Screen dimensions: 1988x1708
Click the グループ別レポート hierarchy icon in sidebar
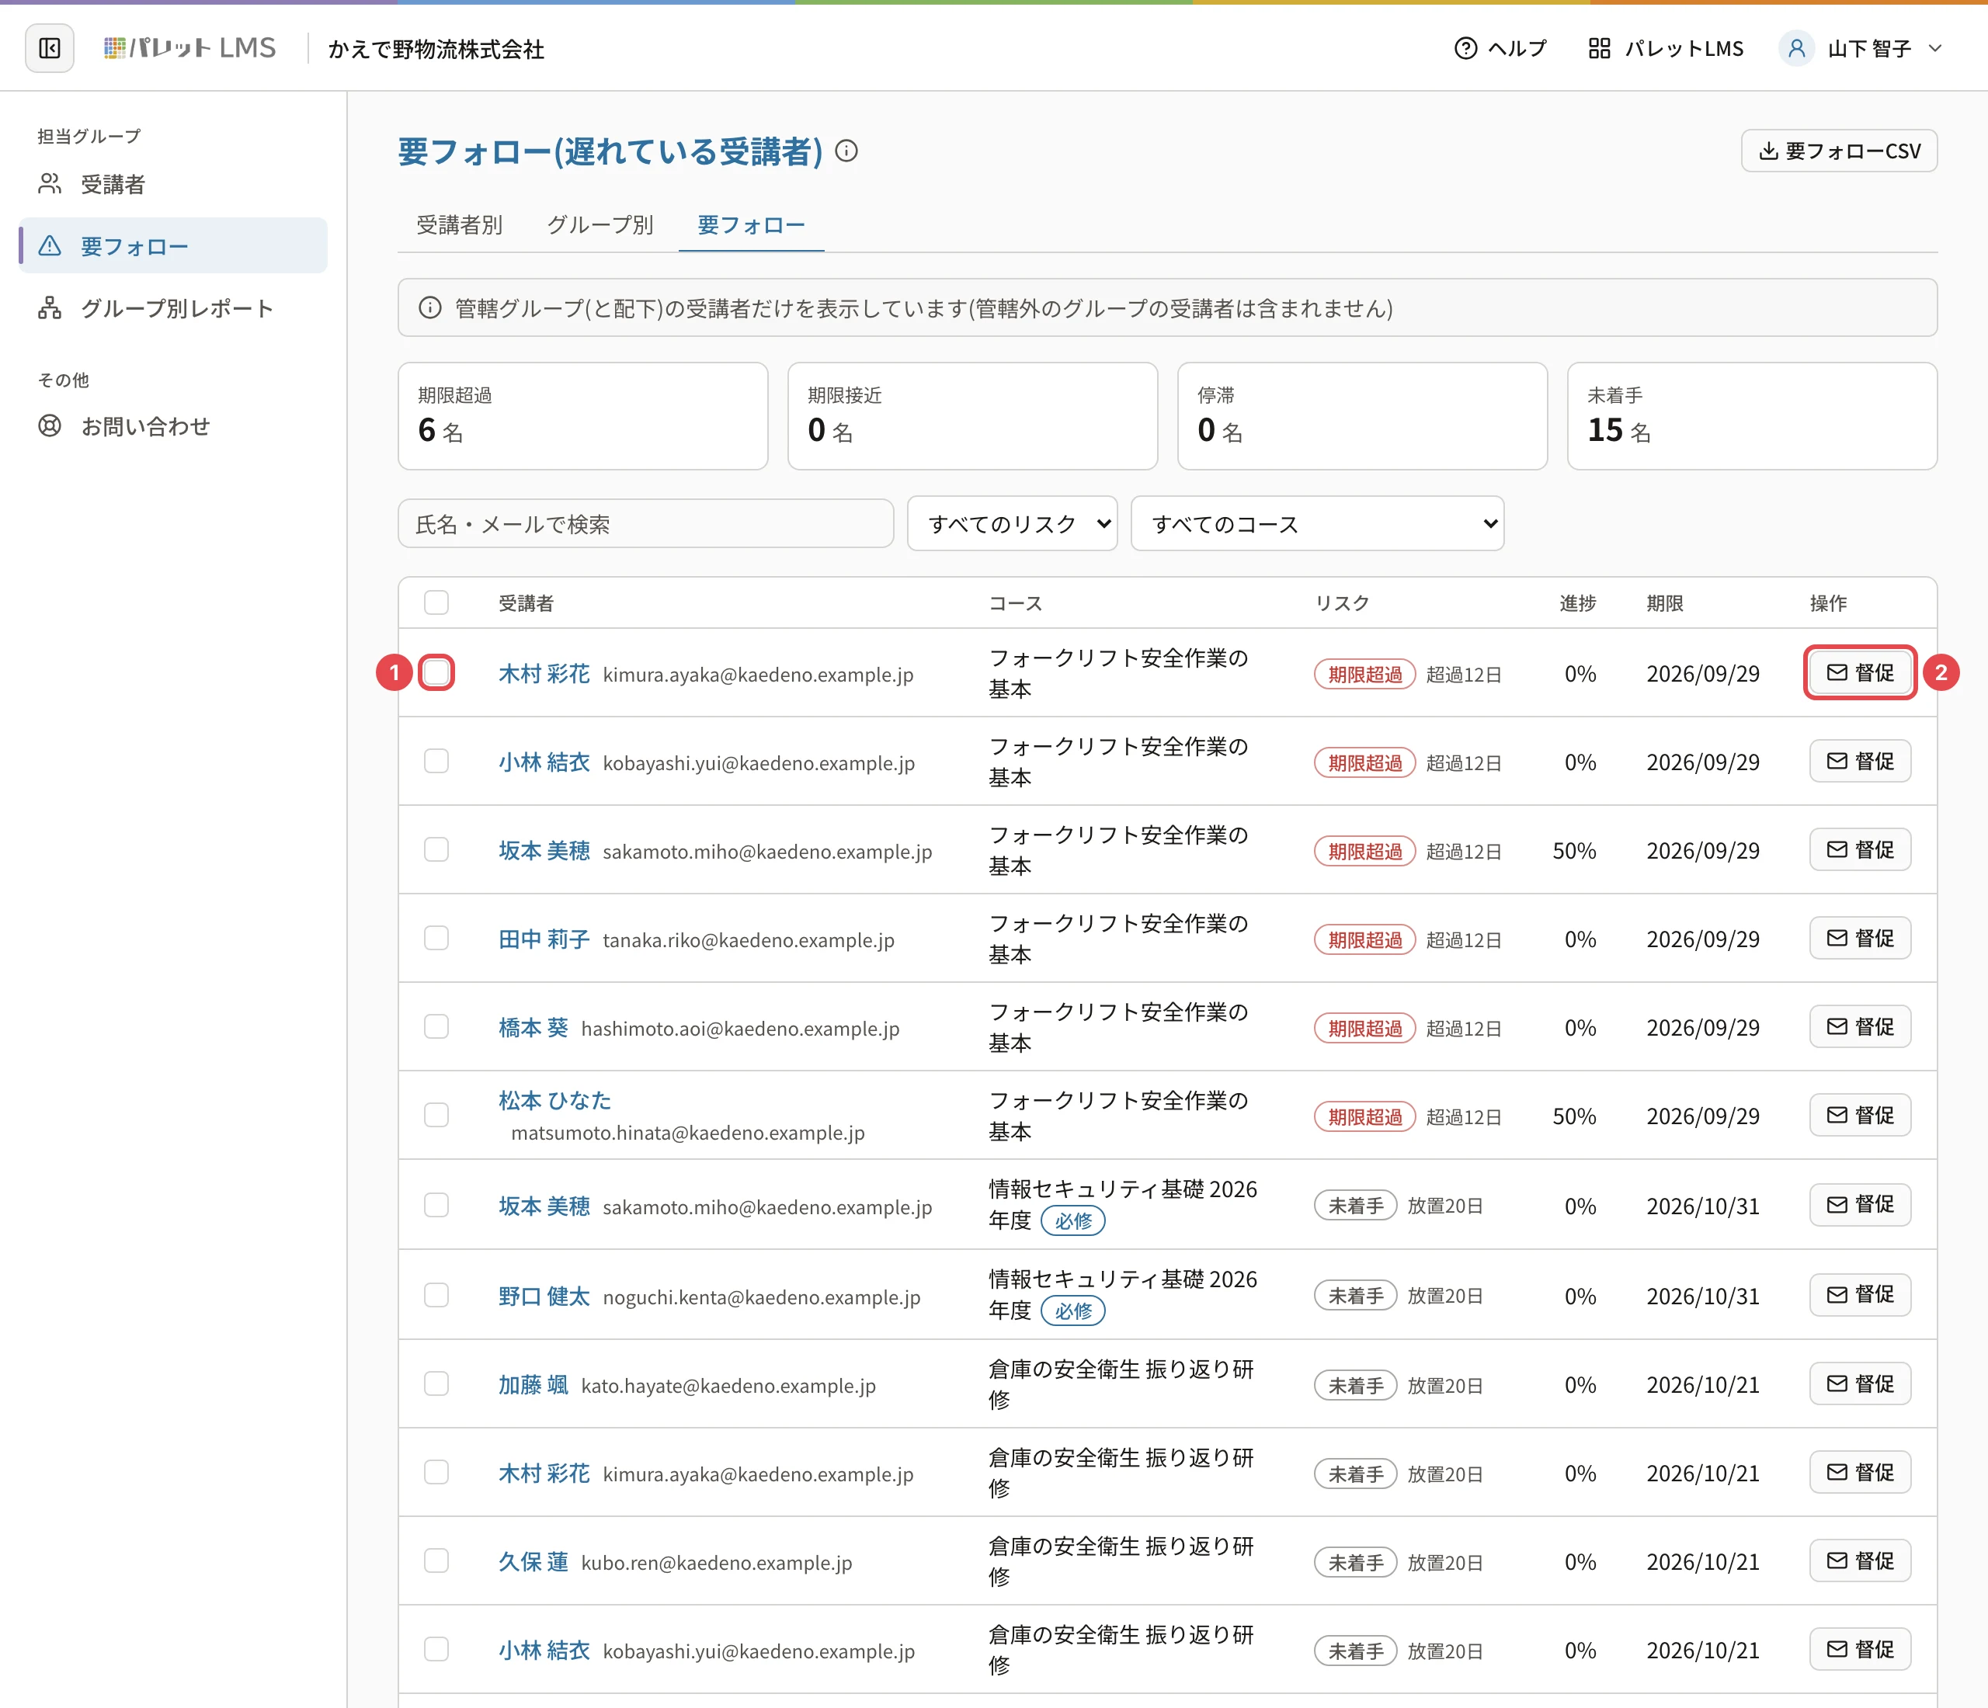(x=50, y=308)
